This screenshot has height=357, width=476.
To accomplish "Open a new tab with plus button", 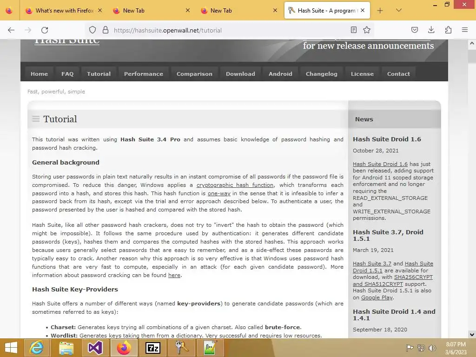I will coord(380,11).
